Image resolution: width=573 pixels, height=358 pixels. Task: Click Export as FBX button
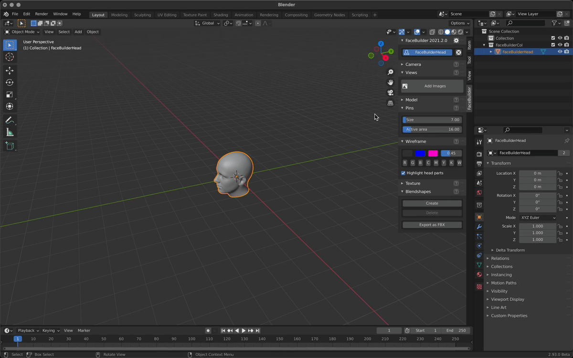pyautogui.click(x=432, y=225)
